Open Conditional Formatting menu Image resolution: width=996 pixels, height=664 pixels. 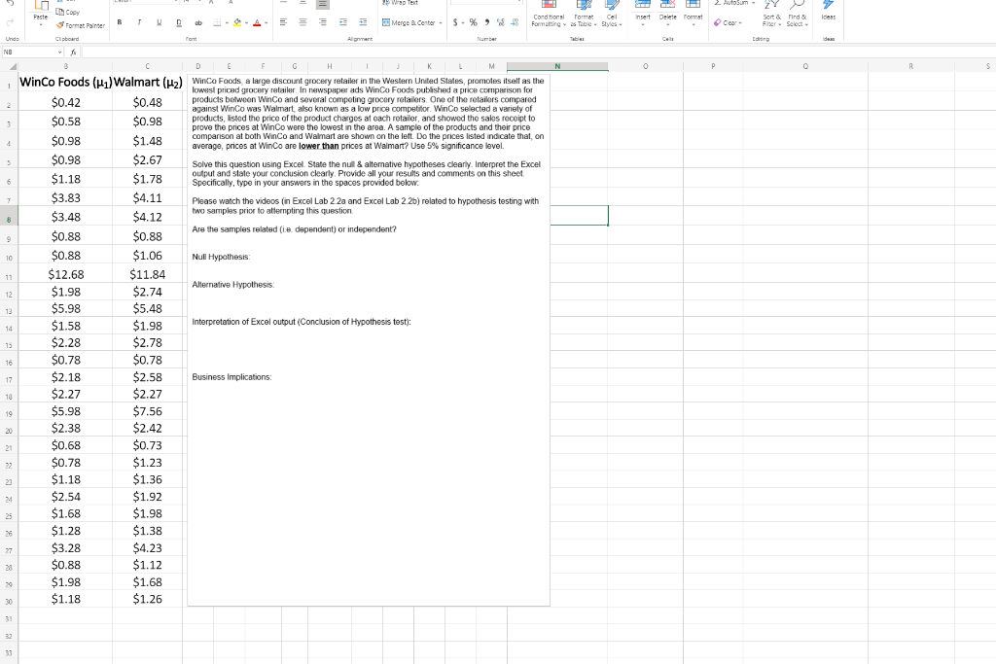549,14
